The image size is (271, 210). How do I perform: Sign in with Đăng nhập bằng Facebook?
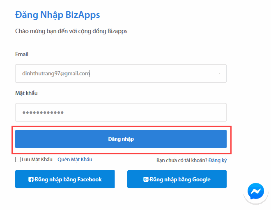[x=65, y=179]
